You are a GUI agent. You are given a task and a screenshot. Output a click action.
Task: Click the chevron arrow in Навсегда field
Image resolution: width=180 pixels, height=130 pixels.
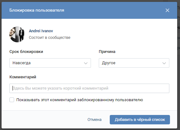(86, 63)
